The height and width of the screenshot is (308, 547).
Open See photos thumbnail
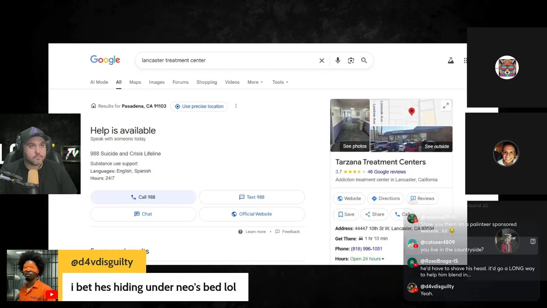[350, 125]
